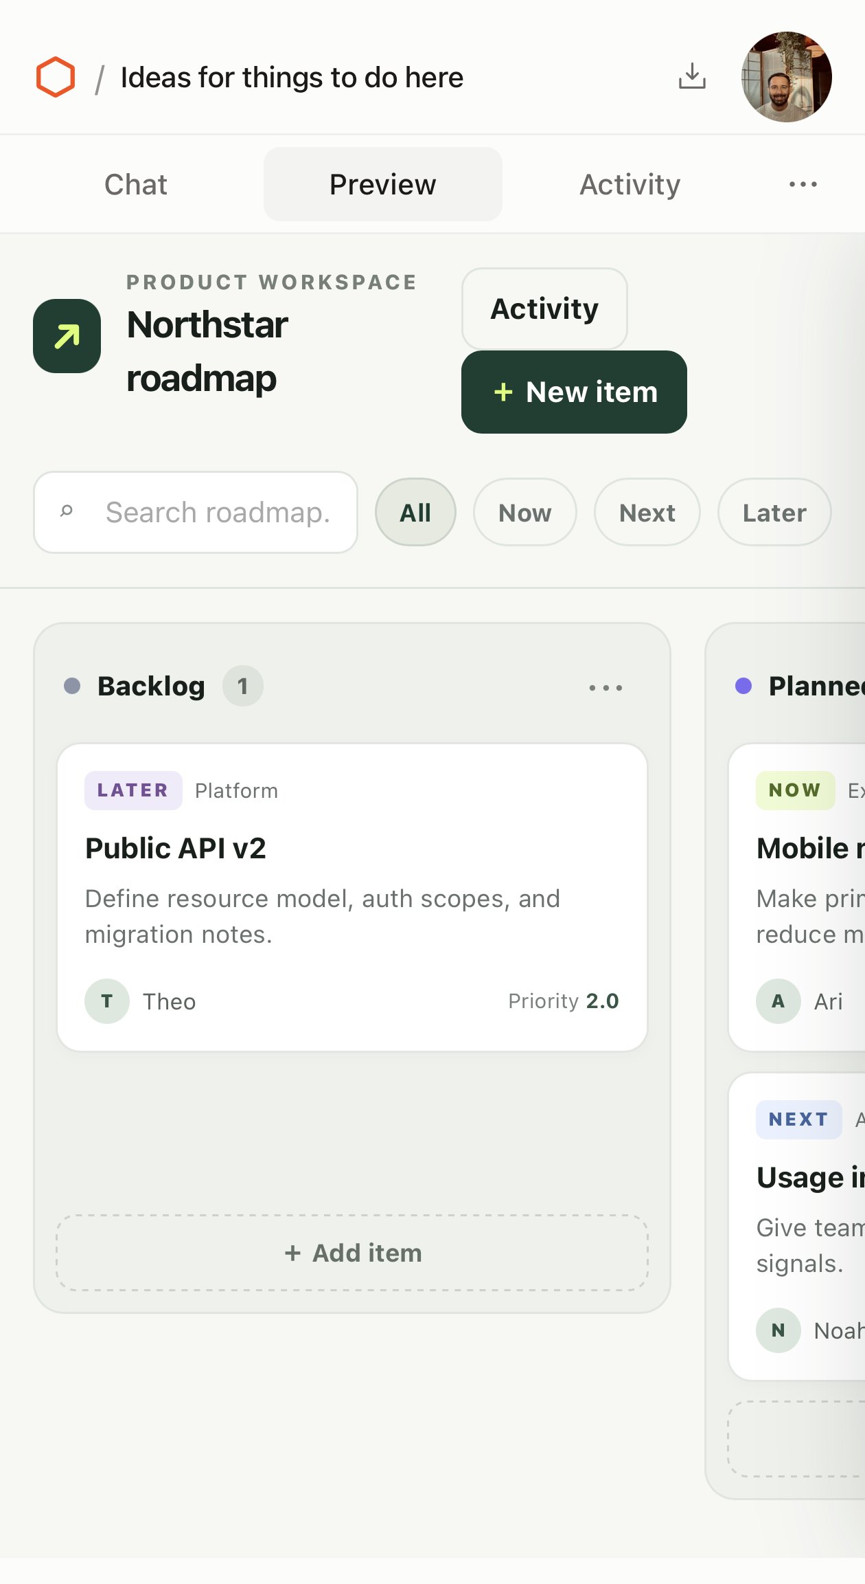Click the LATER tag on Public API card
The image size is (865, 1584).
(x=133, y=790)
